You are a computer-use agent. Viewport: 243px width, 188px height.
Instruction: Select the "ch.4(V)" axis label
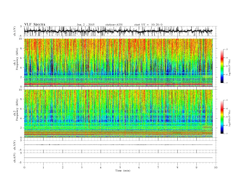(x=15, y=158)
